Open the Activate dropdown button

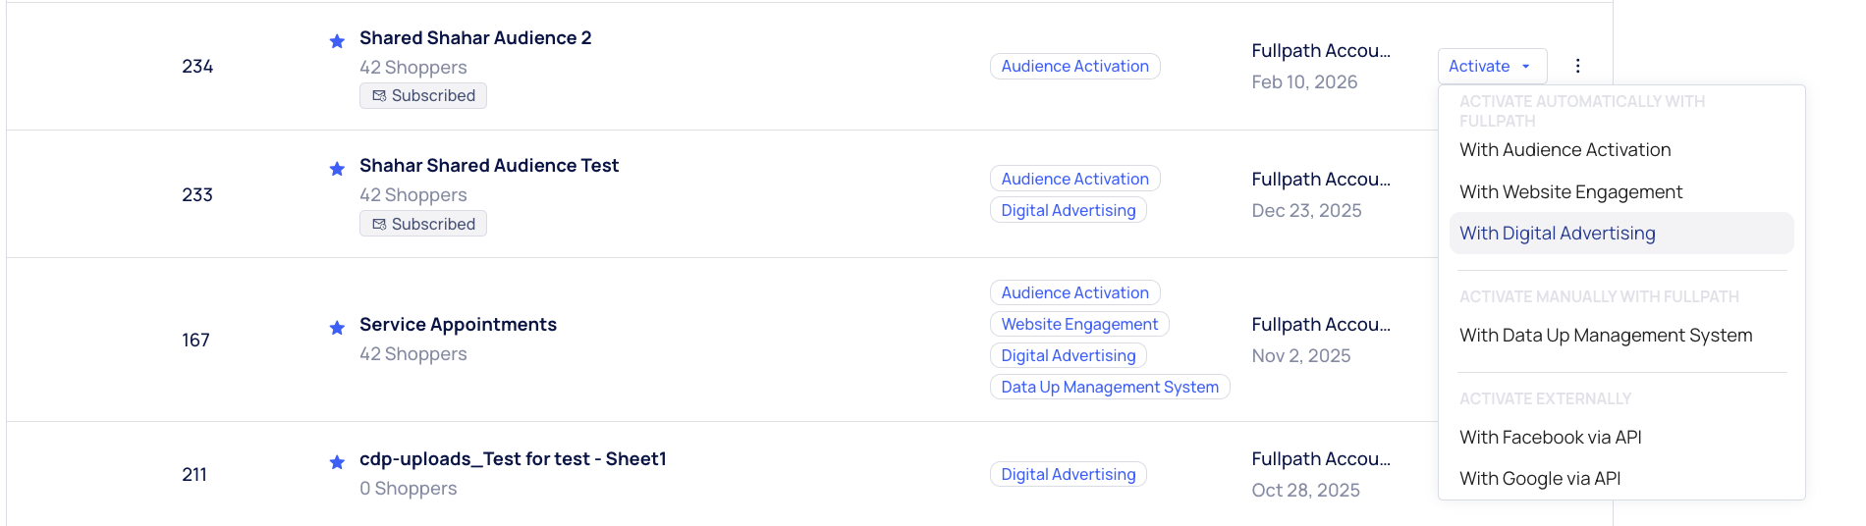(1492, 66)
